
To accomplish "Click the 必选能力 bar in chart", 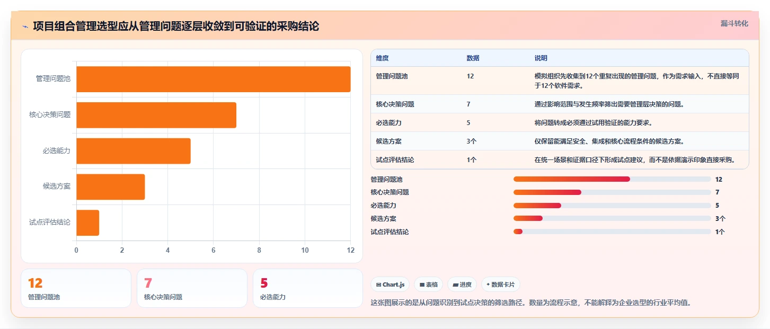I will point(134,151).
